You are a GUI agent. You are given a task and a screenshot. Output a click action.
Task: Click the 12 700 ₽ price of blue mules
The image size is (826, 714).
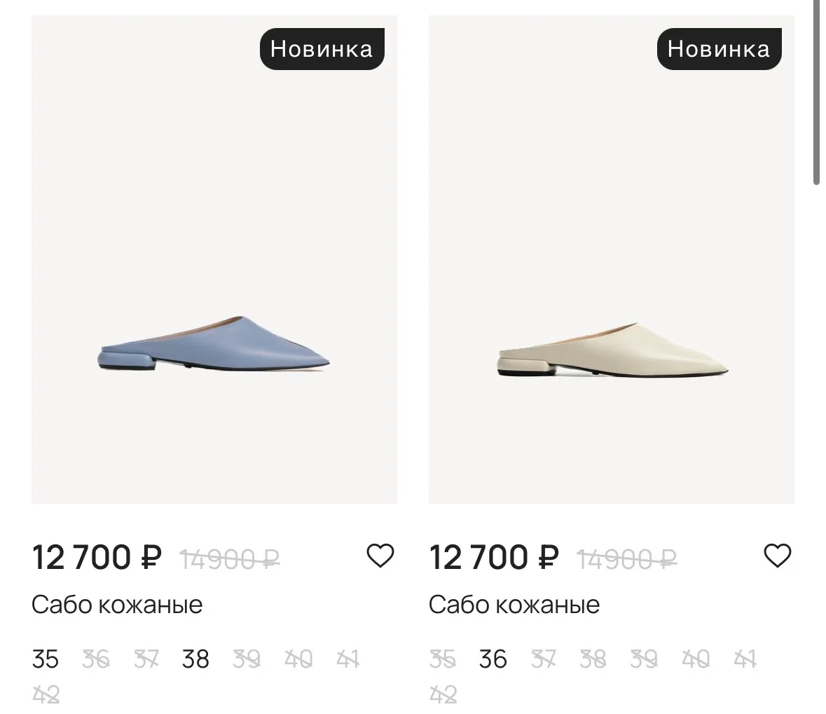(x=97, y=558)
